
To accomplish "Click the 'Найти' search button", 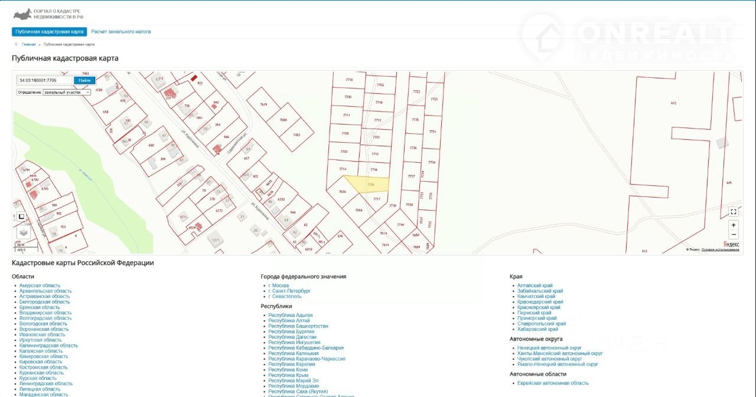I will point(84,80).
